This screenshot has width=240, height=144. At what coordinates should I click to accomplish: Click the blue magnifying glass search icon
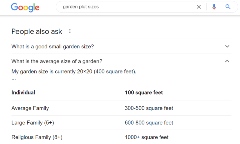[x=228, y=7]
